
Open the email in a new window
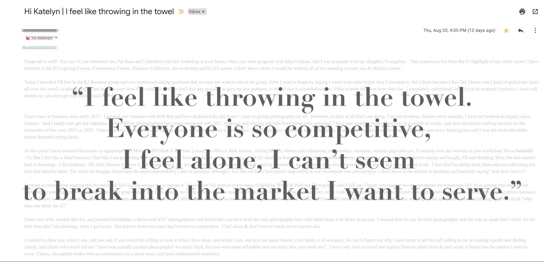(535, 12)
